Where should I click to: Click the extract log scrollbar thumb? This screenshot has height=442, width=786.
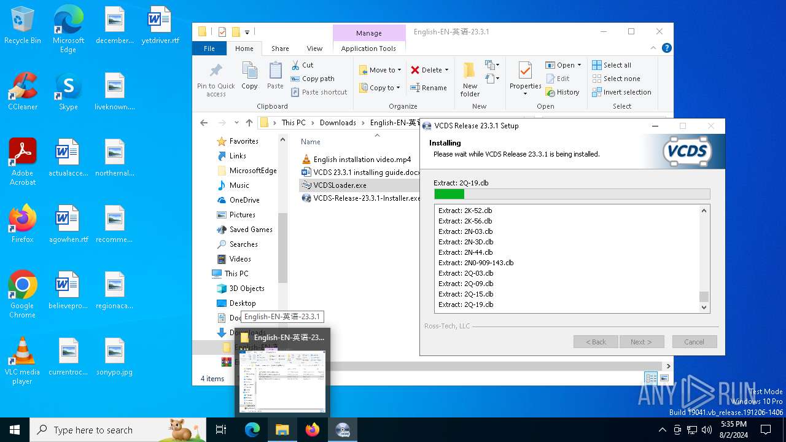(x=704, y=297)
